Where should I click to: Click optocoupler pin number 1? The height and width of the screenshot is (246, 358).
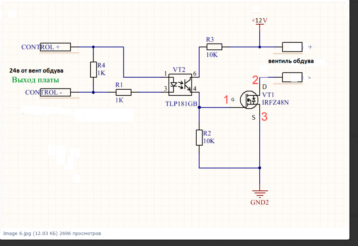pyautogui.click(x=165, y=74)
